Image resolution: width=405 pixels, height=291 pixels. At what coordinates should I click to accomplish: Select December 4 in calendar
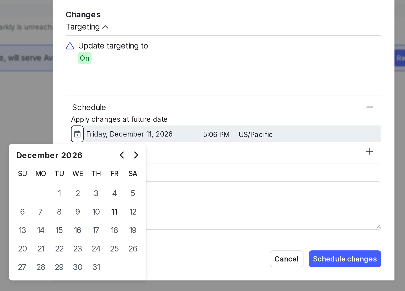114,193
